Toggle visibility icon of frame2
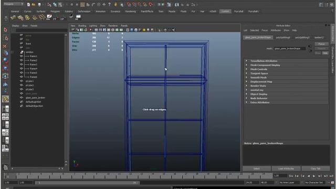 (x=22, y=60)
